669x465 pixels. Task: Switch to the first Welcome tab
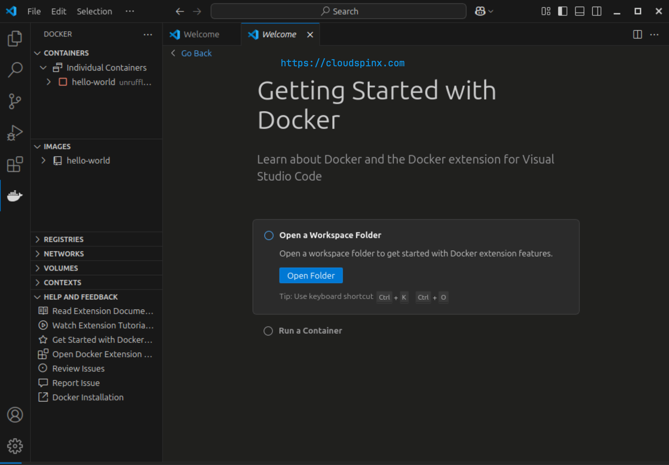201,34
